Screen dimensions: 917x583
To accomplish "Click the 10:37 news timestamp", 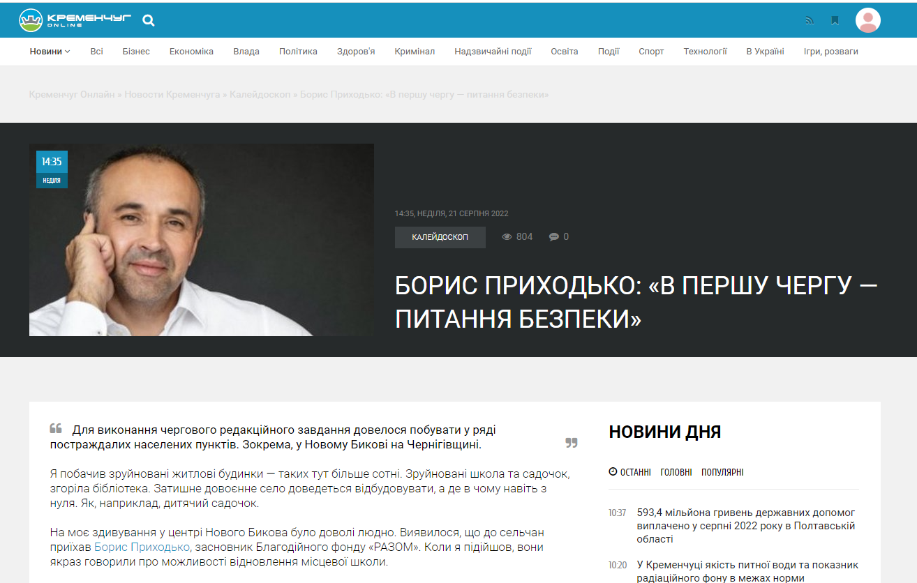I will pos(618,513).
